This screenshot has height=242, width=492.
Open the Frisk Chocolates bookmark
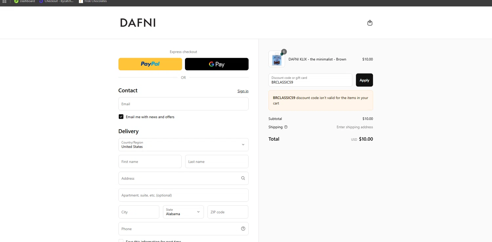pos(93,1)
